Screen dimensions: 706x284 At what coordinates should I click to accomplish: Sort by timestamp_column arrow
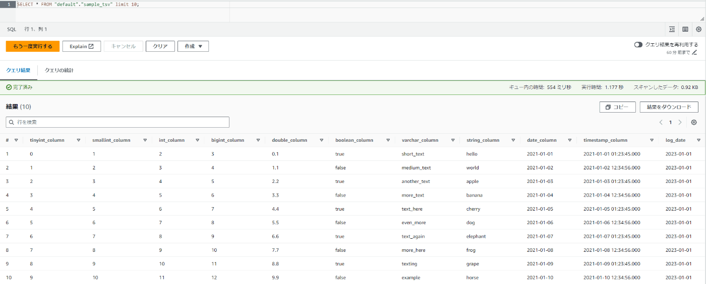(x=652, y=140)
